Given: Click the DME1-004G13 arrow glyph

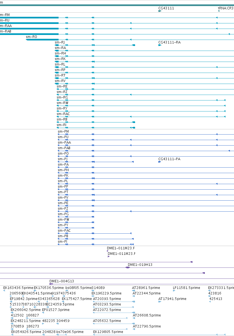Looking at the screenshot, I should point(51,284).
